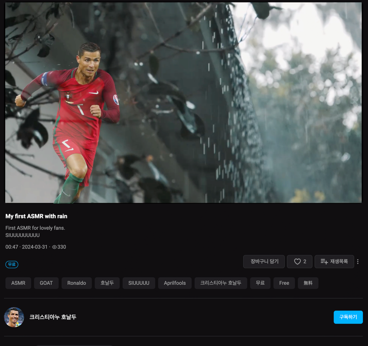The height and width of the screenshot is (346, 368).
Task: Click the blue 무료 price badge
Action: coord(12,264)
